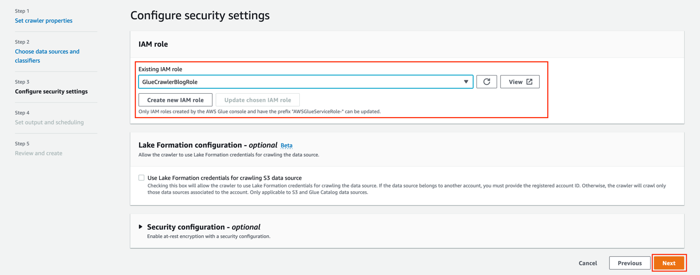
Task: Select Set output and scheduling step
Action: 49,123
